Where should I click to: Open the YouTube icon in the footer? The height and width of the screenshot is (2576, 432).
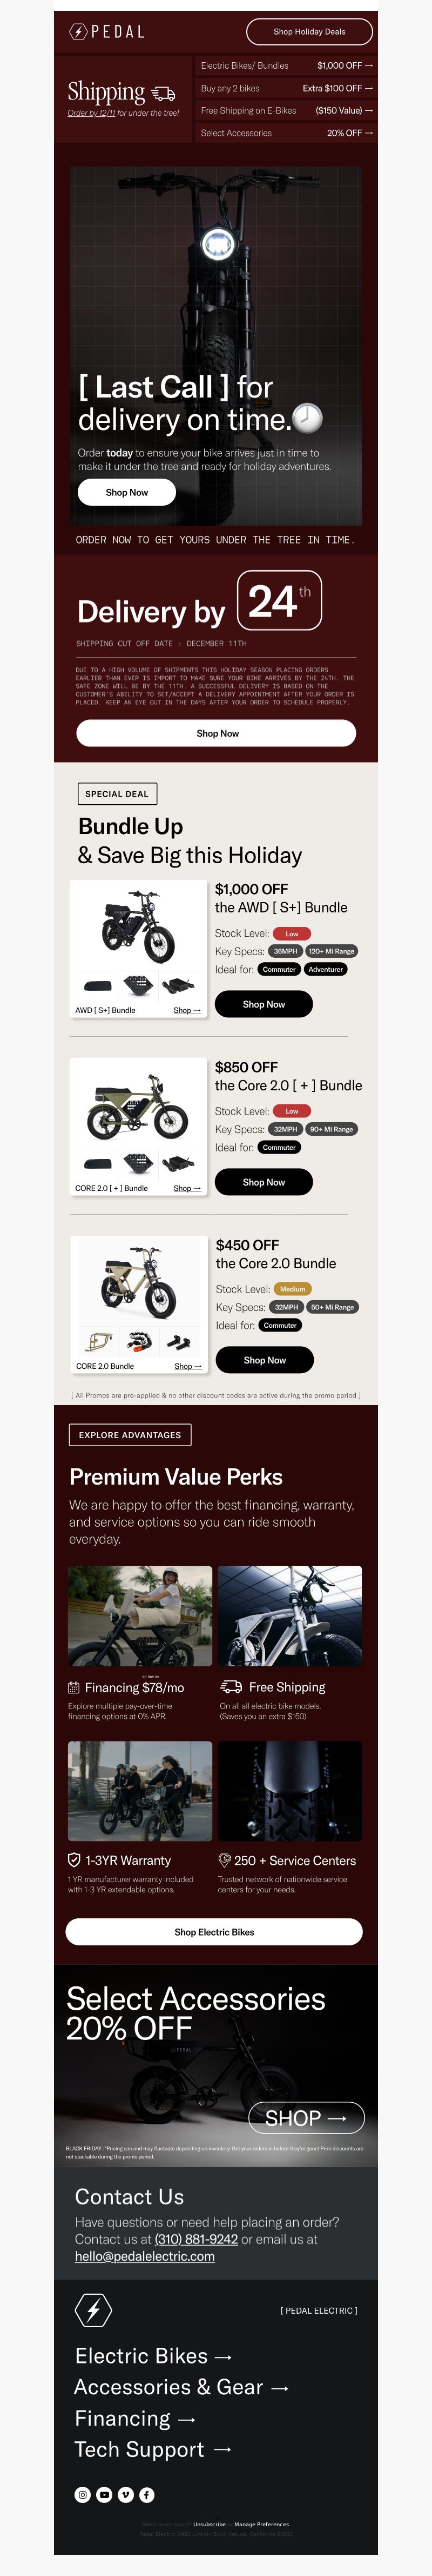[x=104, y=2494]
